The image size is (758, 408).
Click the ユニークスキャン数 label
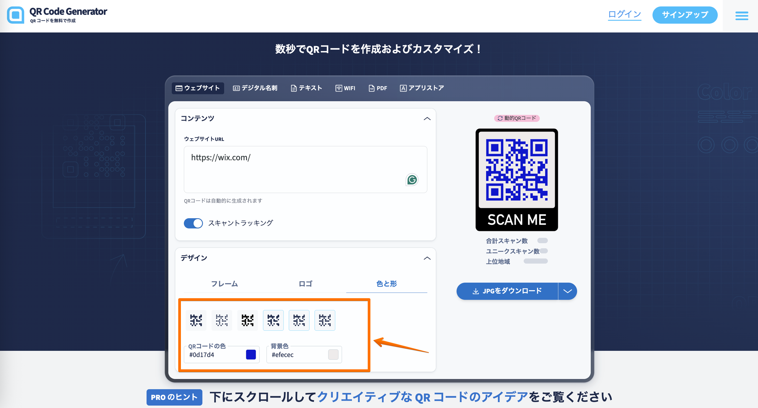click(513, 251)
